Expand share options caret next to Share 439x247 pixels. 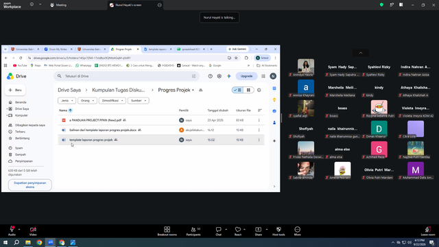[x=267, y=229]
